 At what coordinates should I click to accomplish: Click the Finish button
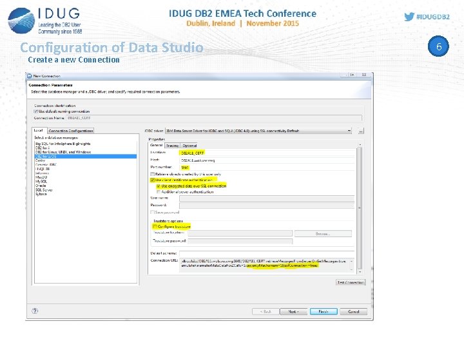tap(324, 312)
